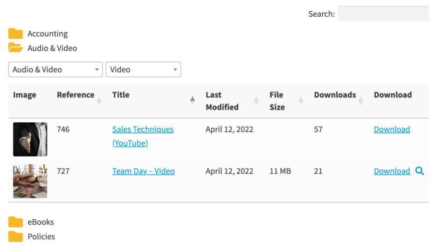
Task: Click the Sales Techniques handshake thumbnail
Action: click(30, 139)
